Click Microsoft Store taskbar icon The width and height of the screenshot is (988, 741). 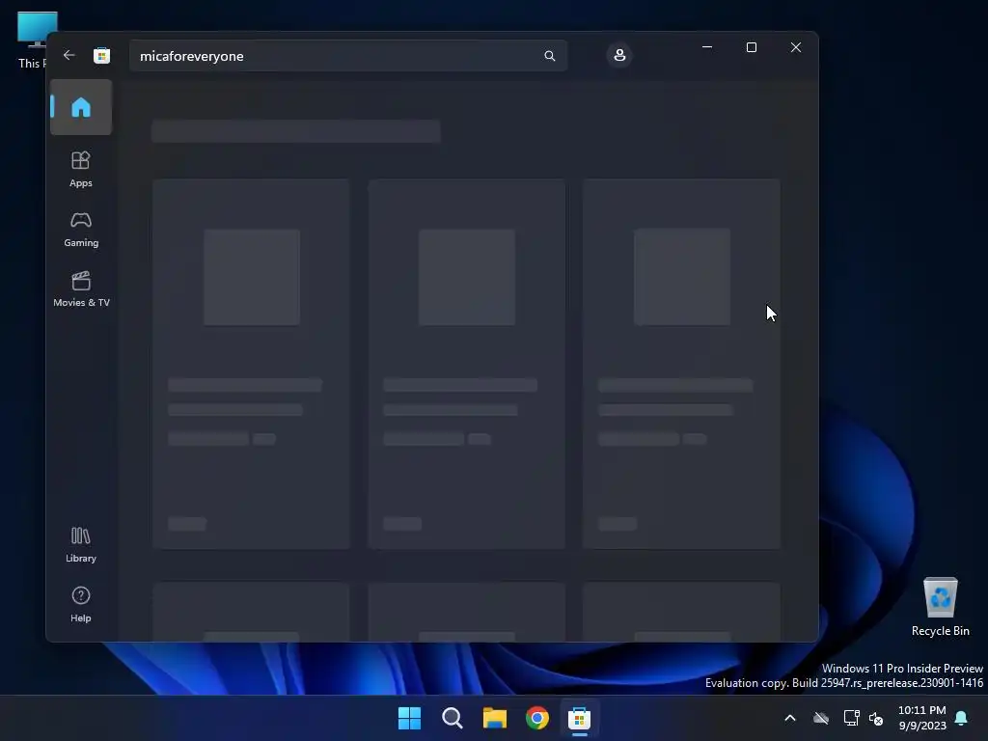[580, 718]
